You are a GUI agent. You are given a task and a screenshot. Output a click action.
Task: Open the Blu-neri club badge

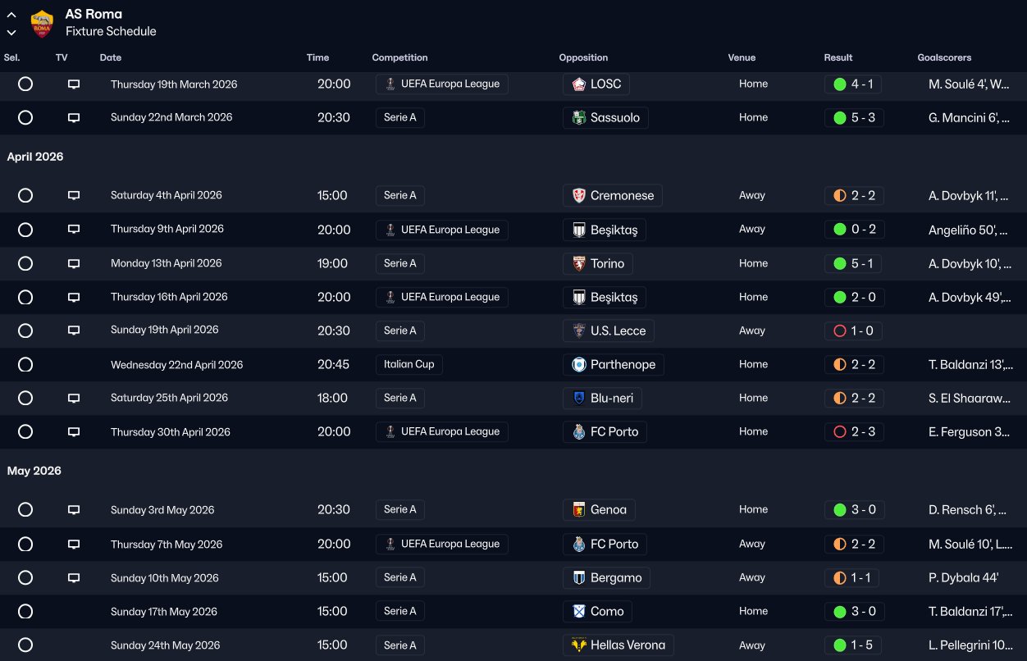pos(579,398)
